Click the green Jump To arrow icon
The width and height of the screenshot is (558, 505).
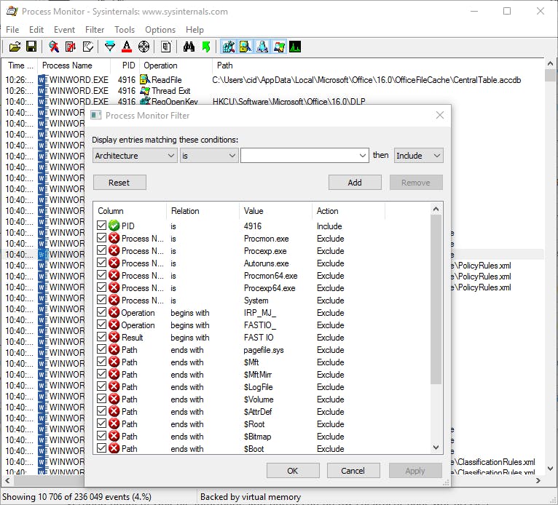pos(205,47)
